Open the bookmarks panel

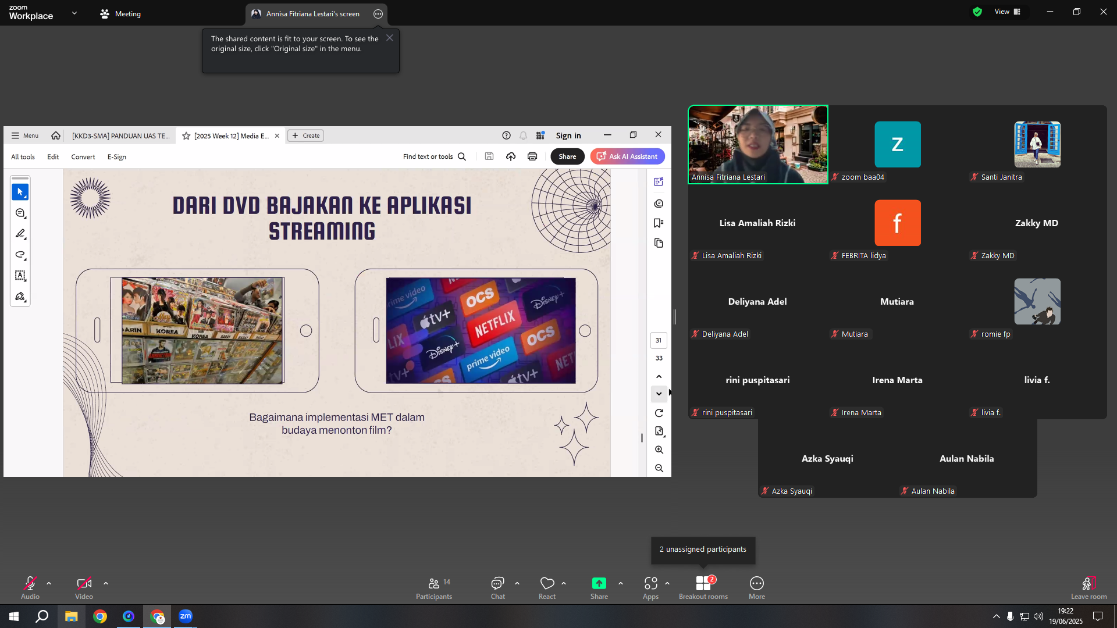click(x=659, y=223)
